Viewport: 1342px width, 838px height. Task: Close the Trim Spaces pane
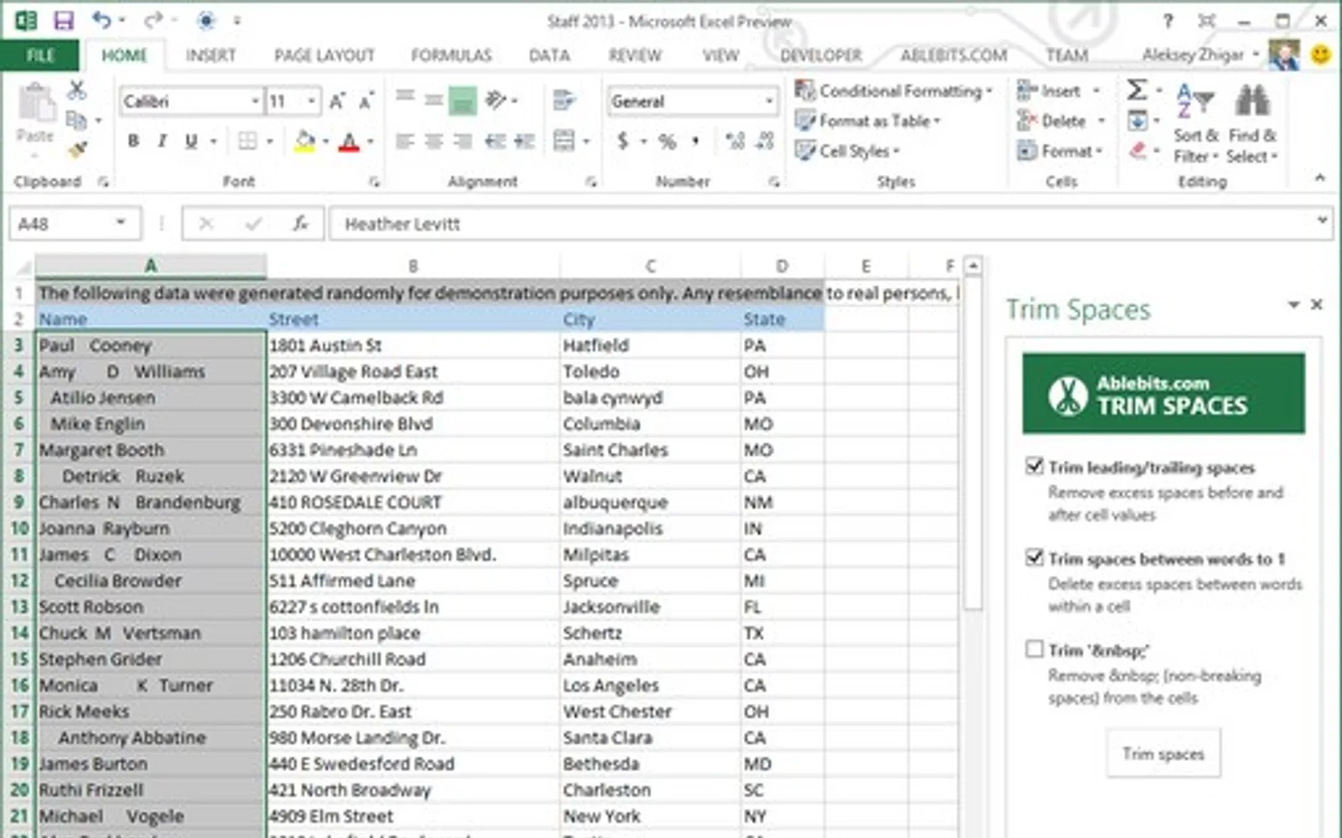coord(1317,304)
